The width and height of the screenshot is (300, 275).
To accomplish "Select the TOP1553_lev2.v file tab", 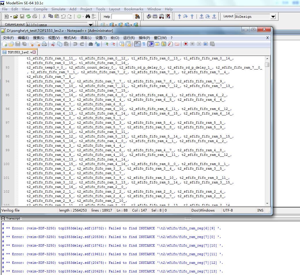I will coord(18,52).
